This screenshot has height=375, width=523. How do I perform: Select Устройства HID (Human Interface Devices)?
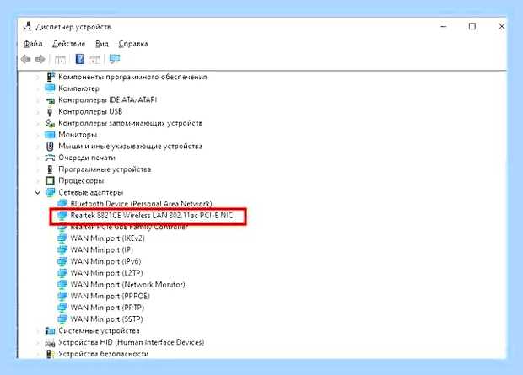point(131,342)
